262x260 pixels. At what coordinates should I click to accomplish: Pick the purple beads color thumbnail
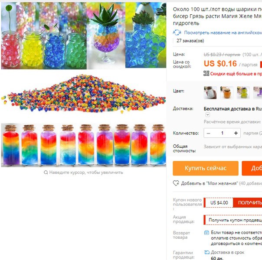258,93
